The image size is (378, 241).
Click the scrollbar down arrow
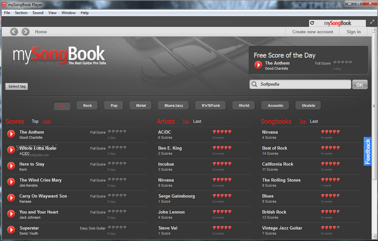tap(374, 237)
